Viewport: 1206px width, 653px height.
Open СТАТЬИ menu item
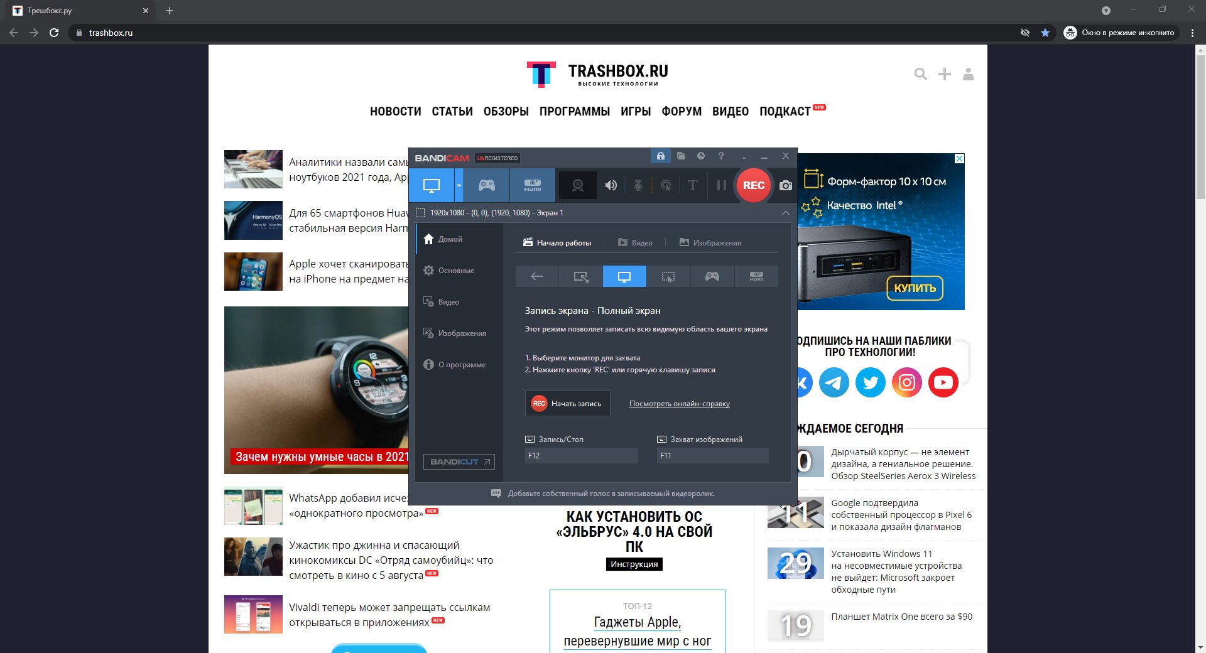[452, 112]
